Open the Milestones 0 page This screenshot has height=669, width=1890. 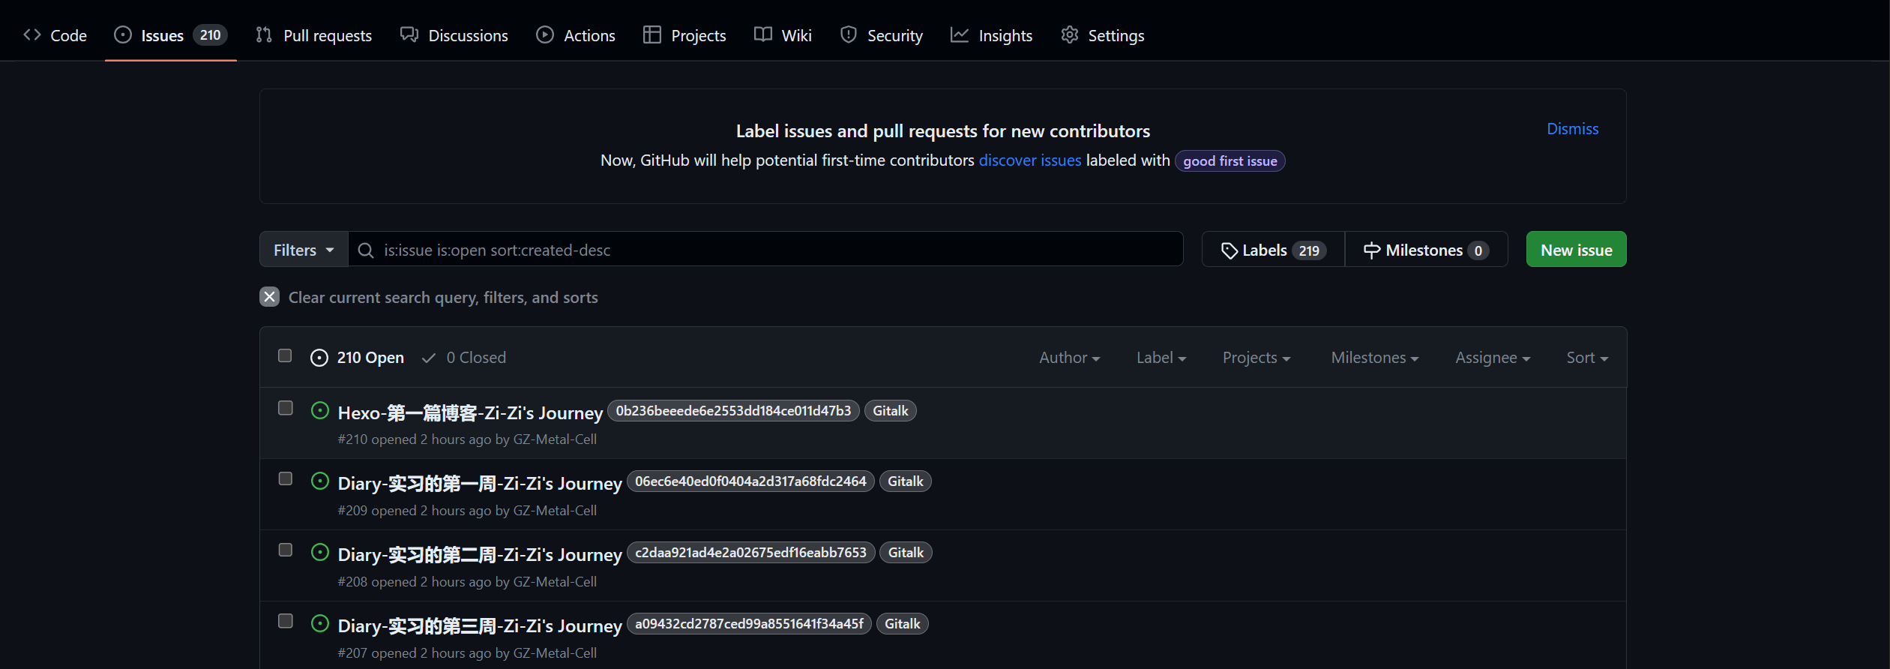[x=1427, y=250]
